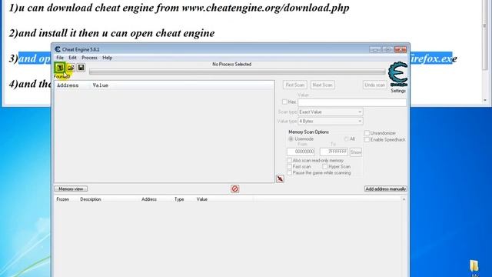Viewport: 492px width, 277px height.
Task: Click the Address column header in results
Action: (x=68, y=85)
